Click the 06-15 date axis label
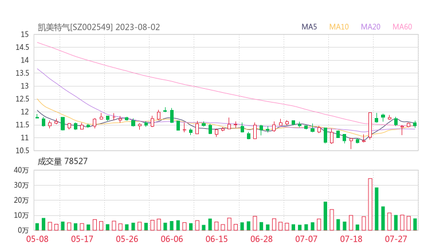424x252 pixels. 217,239
